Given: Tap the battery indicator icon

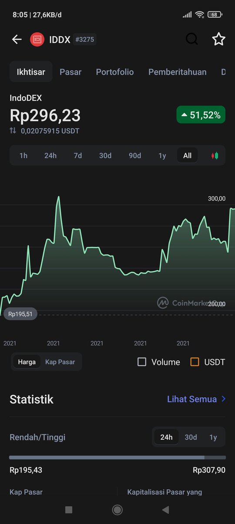Looking at the screenshot, I should click(x=215, y=14).
